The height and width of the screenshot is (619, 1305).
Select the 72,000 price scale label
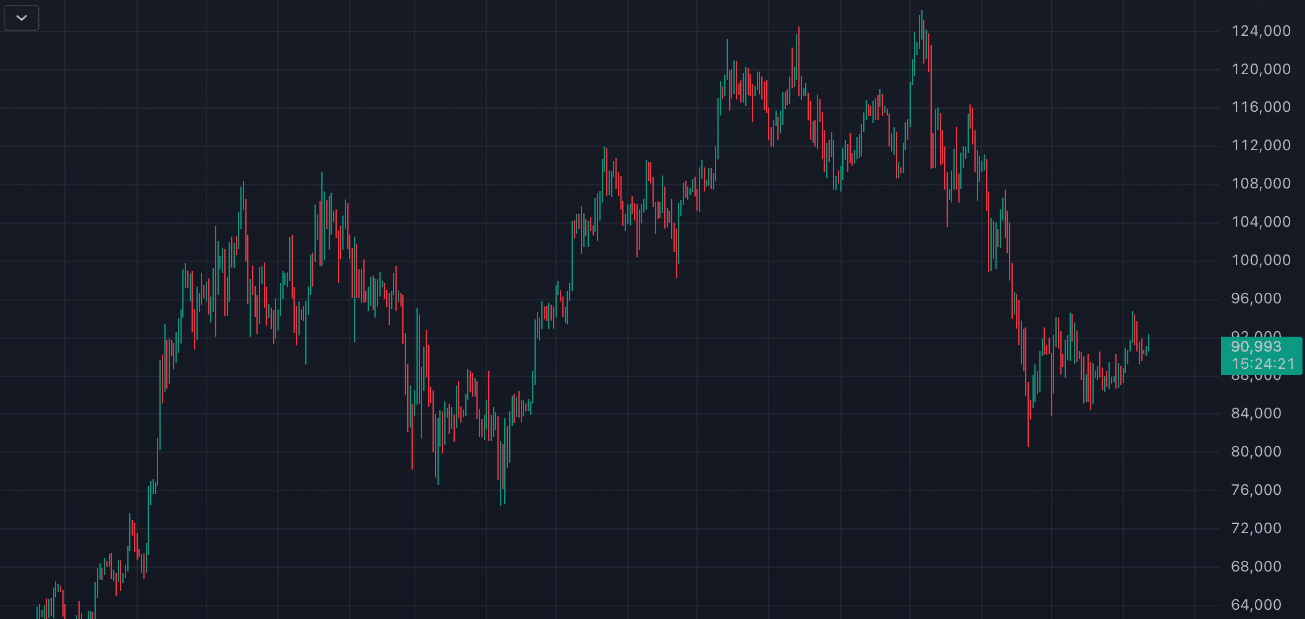[1256, 528]
